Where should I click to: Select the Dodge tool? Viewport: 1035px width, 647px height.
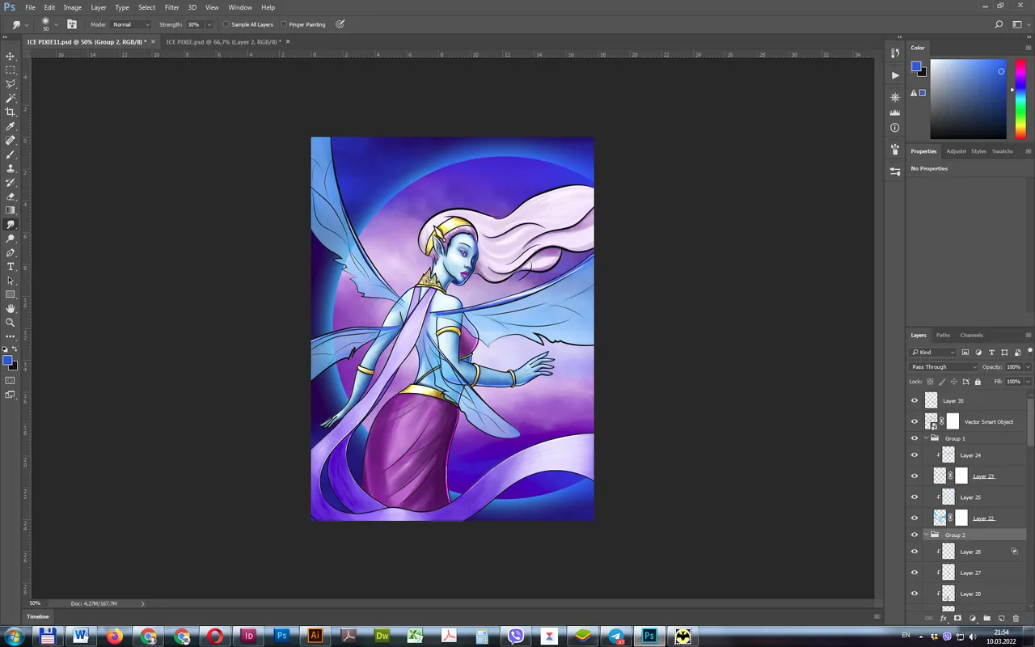[x=11, y=239]
